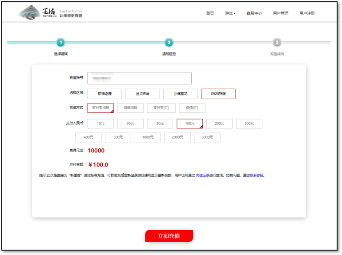Select the 500元 payment amount
The width and height of the screenshot is (342, 255).
(118, 137)
